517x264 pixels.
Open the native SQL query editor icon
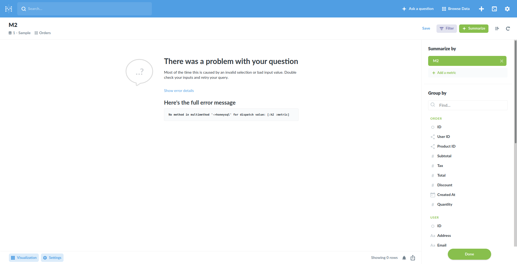tap(494, 9)
